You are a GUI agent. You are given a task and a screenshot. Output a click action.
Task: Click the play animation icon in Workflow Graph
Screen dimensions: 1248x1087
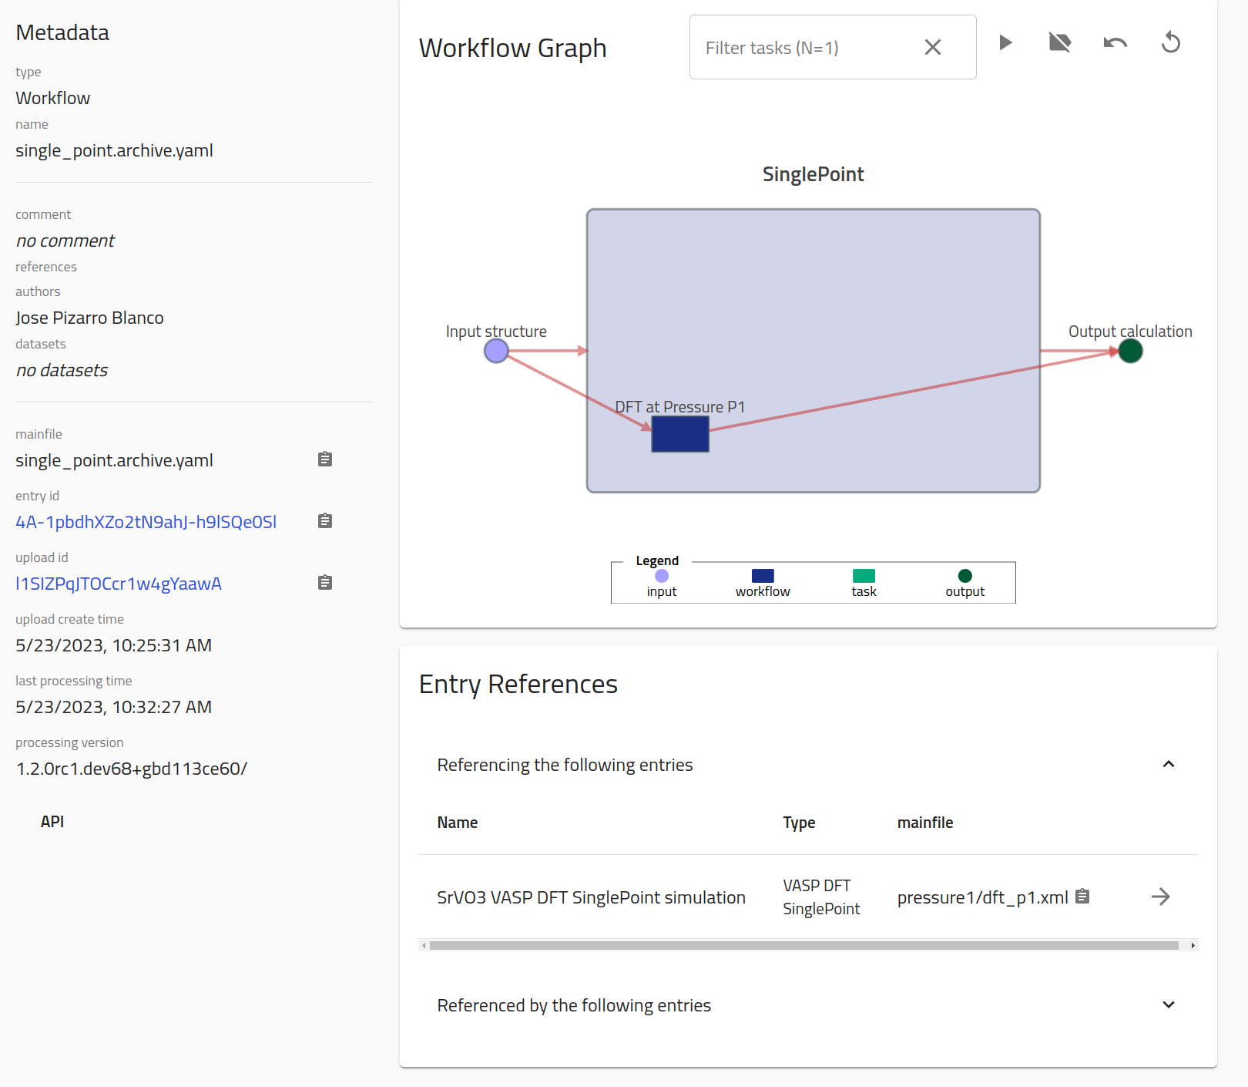coord(1005,42)
